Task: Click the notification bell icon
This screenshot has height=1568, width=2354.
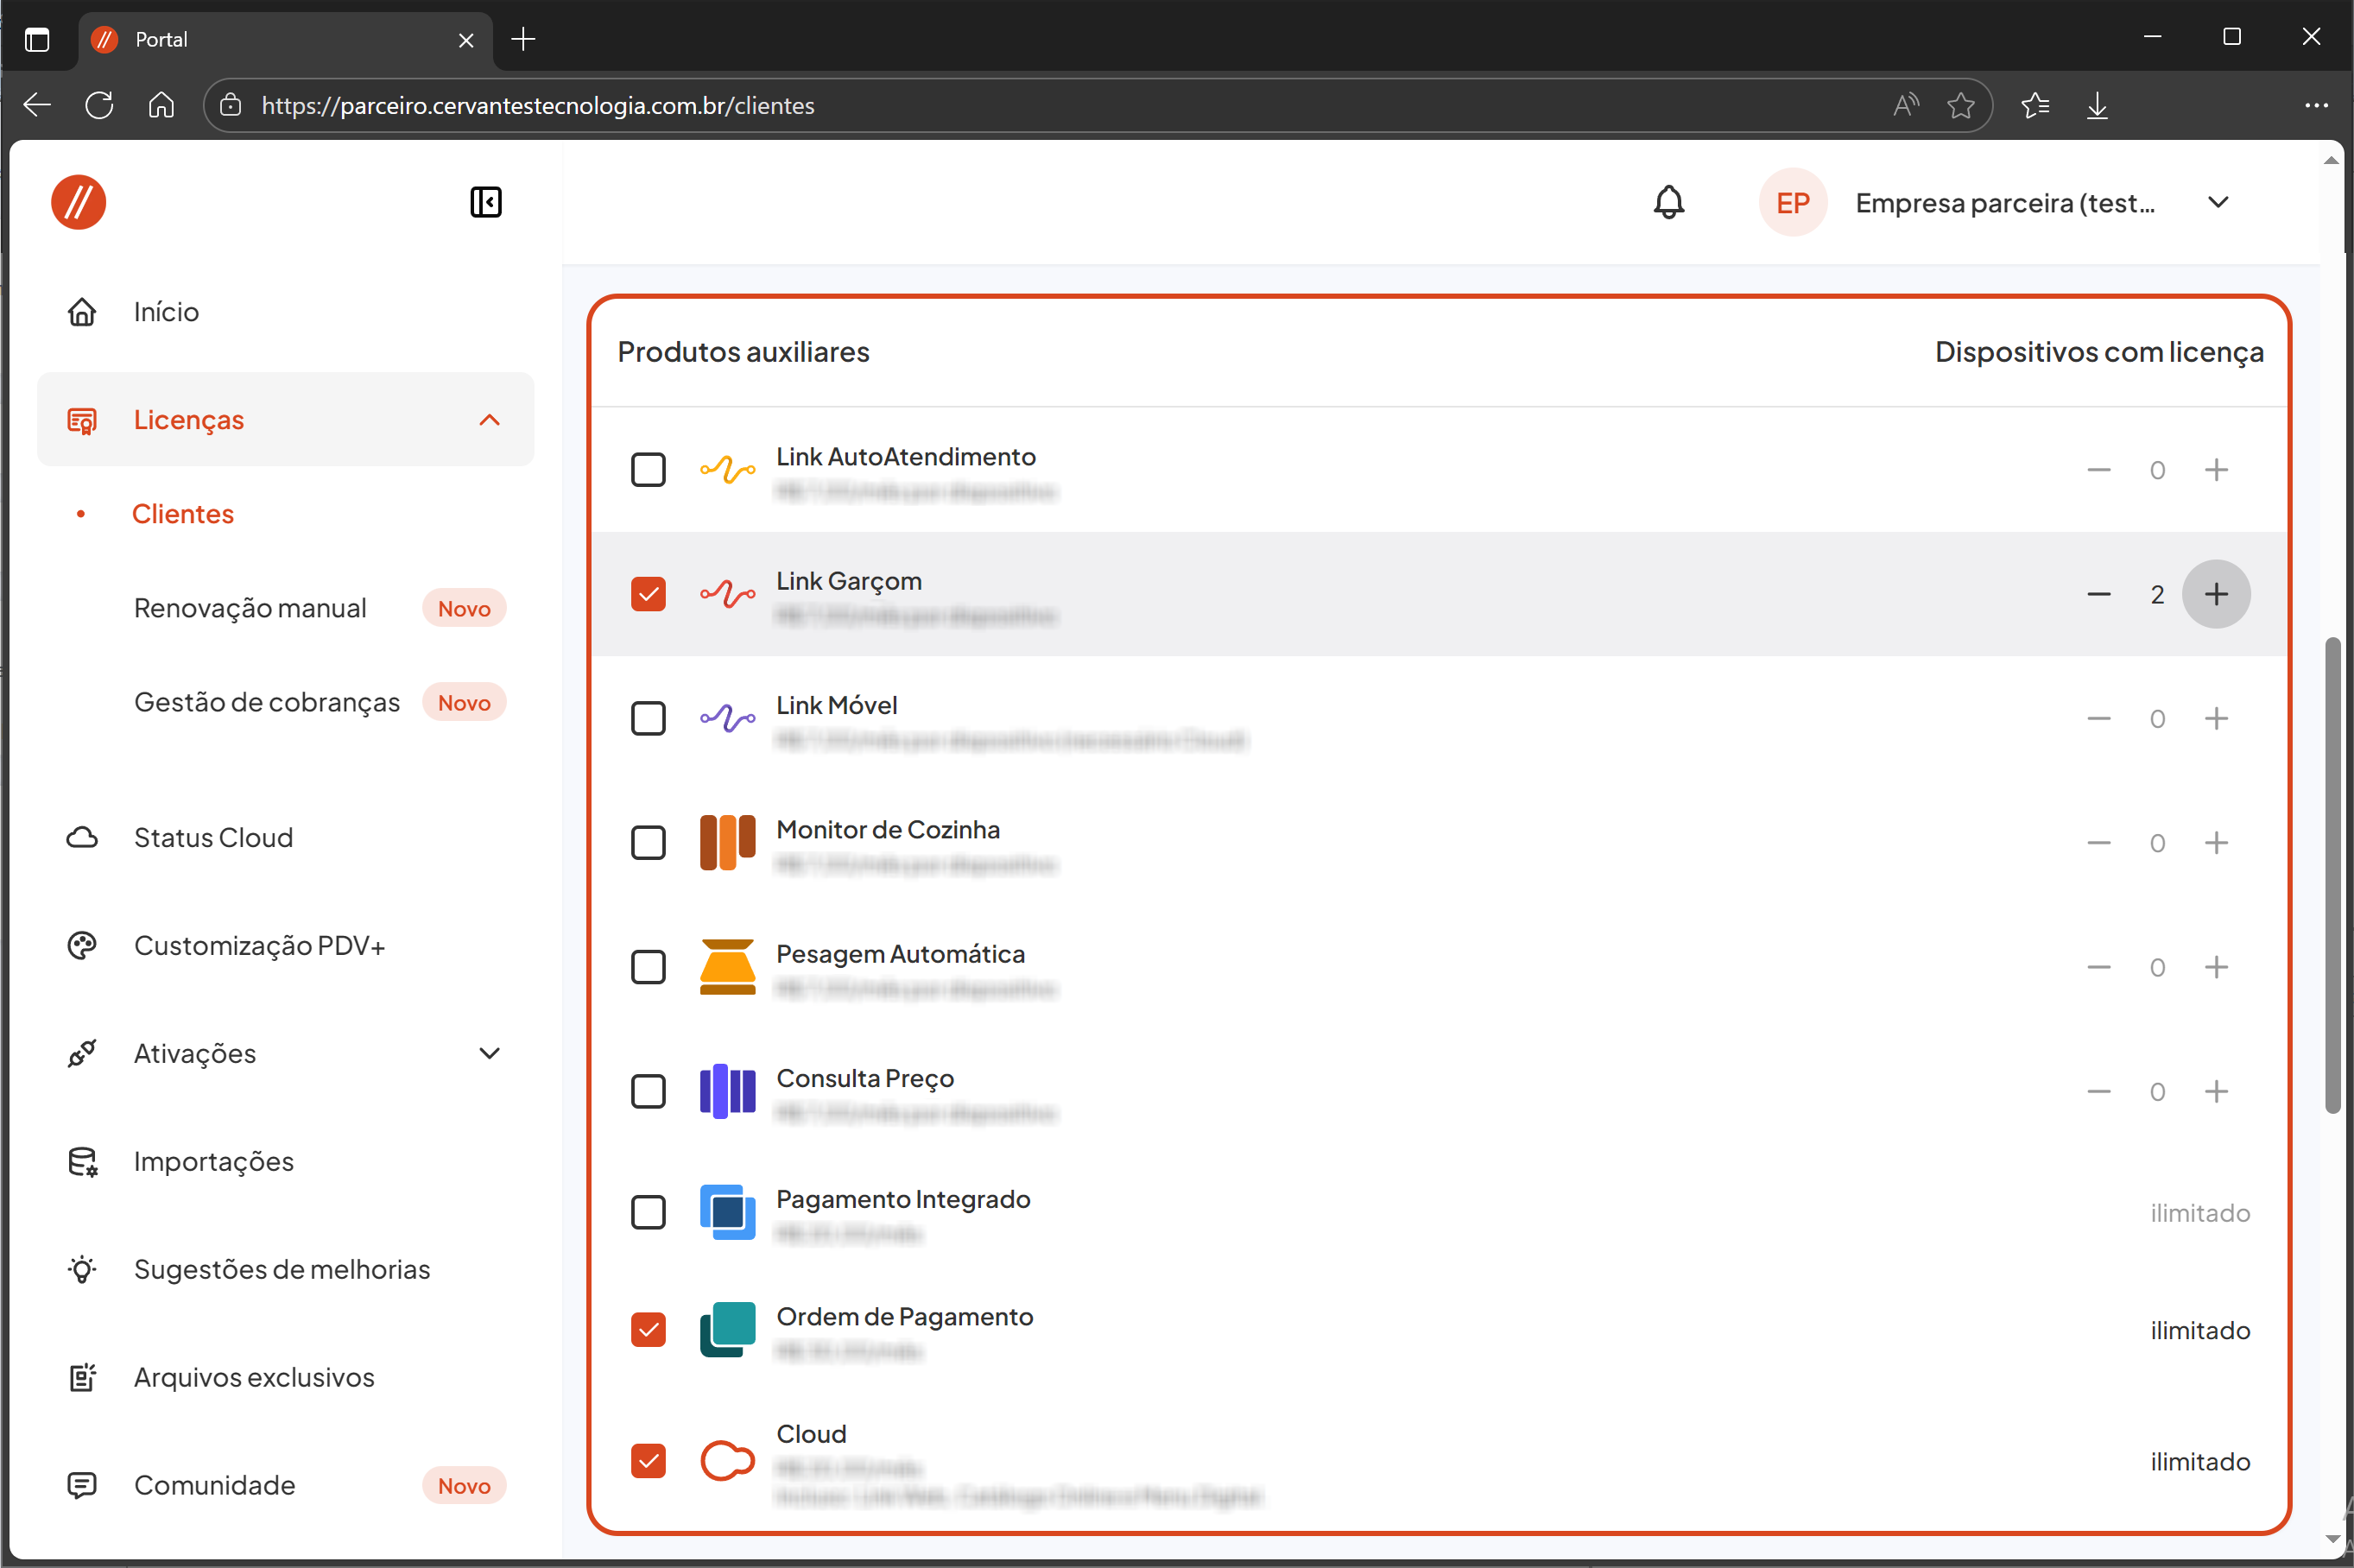Action: coord(1668,203)
